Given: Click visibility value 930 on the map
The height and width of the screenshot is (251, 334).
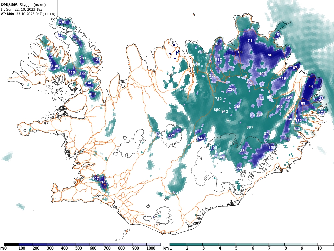Looking at the screenshot, I should coord(197,64).
